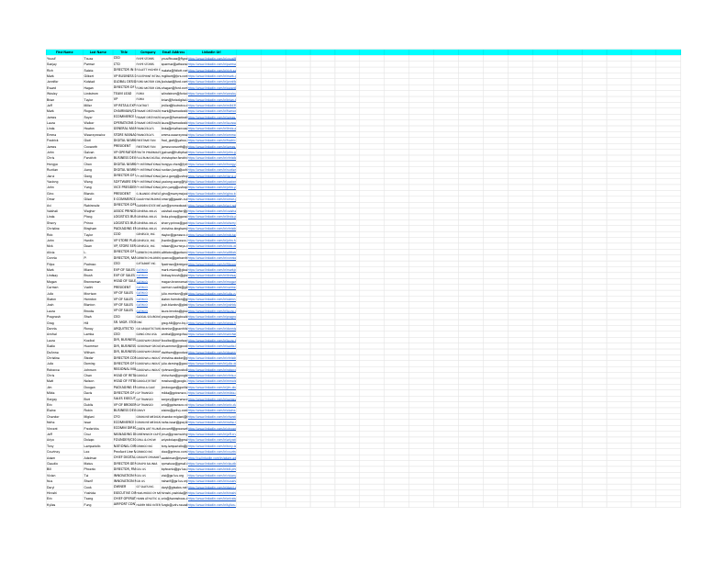Select the last name cell 'Nelson'
Screen dimensions: 727x562
98,381
